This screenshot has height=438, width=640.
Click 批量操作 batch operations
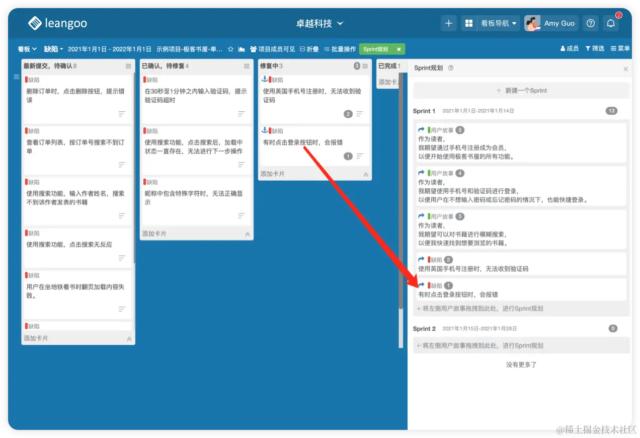[x=340, y=49]
